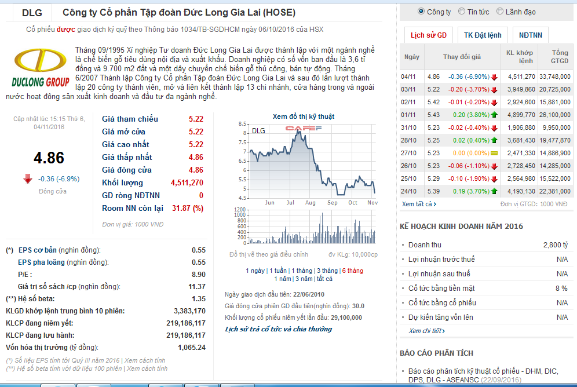Click Xem tất cả under the history table
This screenshot has width=577, height=387.
tap(419, 204)
